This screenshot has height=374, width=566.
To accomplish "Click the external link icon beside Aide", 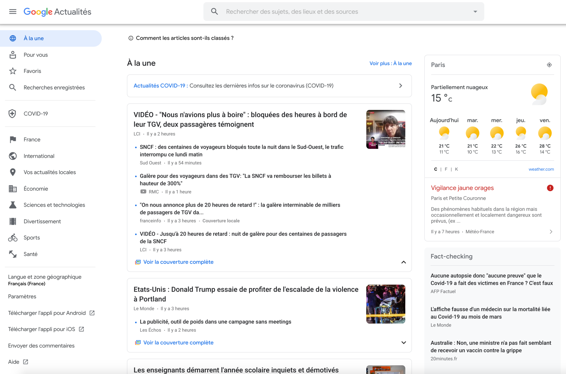I will click(x=26, y=362).
